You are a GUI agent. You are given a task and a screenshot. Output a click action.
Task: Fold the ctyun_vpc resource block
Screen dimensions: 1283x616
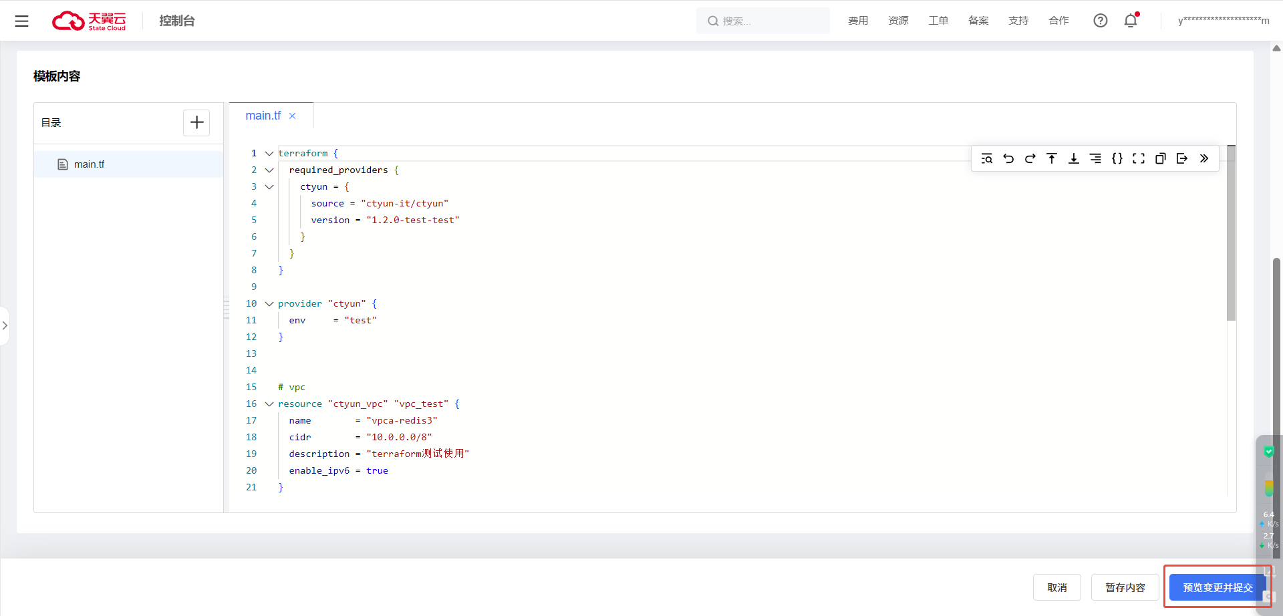click(x=269, y=404)
